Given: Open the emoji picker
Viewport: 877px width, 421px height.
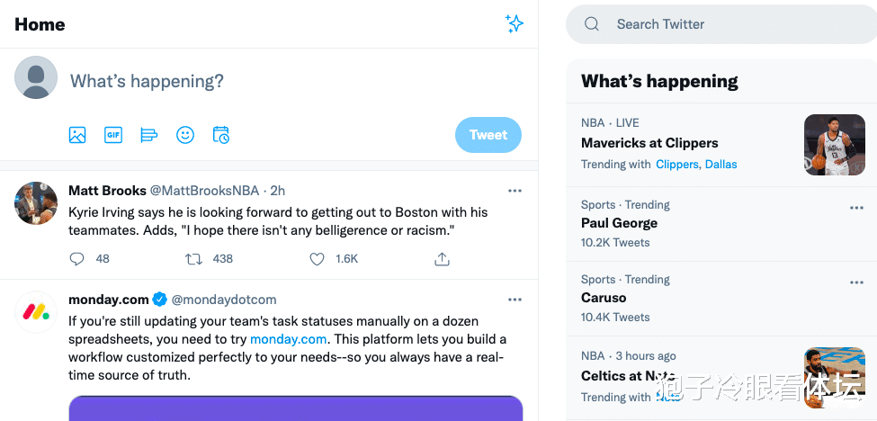Looking at the screenshot, I should 185,135.
